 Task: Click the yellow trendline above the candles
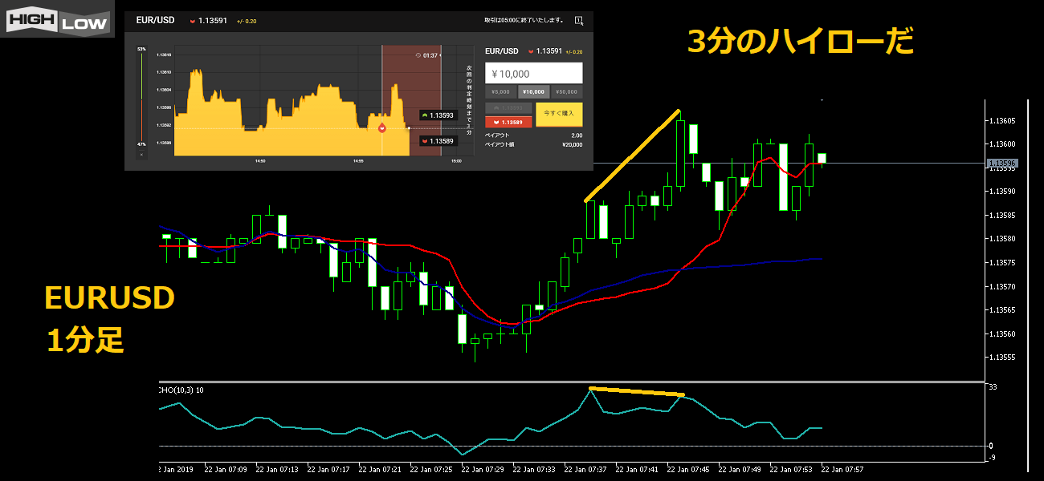point(633,155)
